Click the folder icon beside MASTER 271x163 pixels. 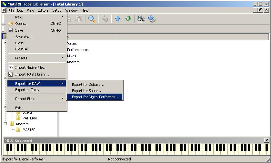(x=18, y=130)
